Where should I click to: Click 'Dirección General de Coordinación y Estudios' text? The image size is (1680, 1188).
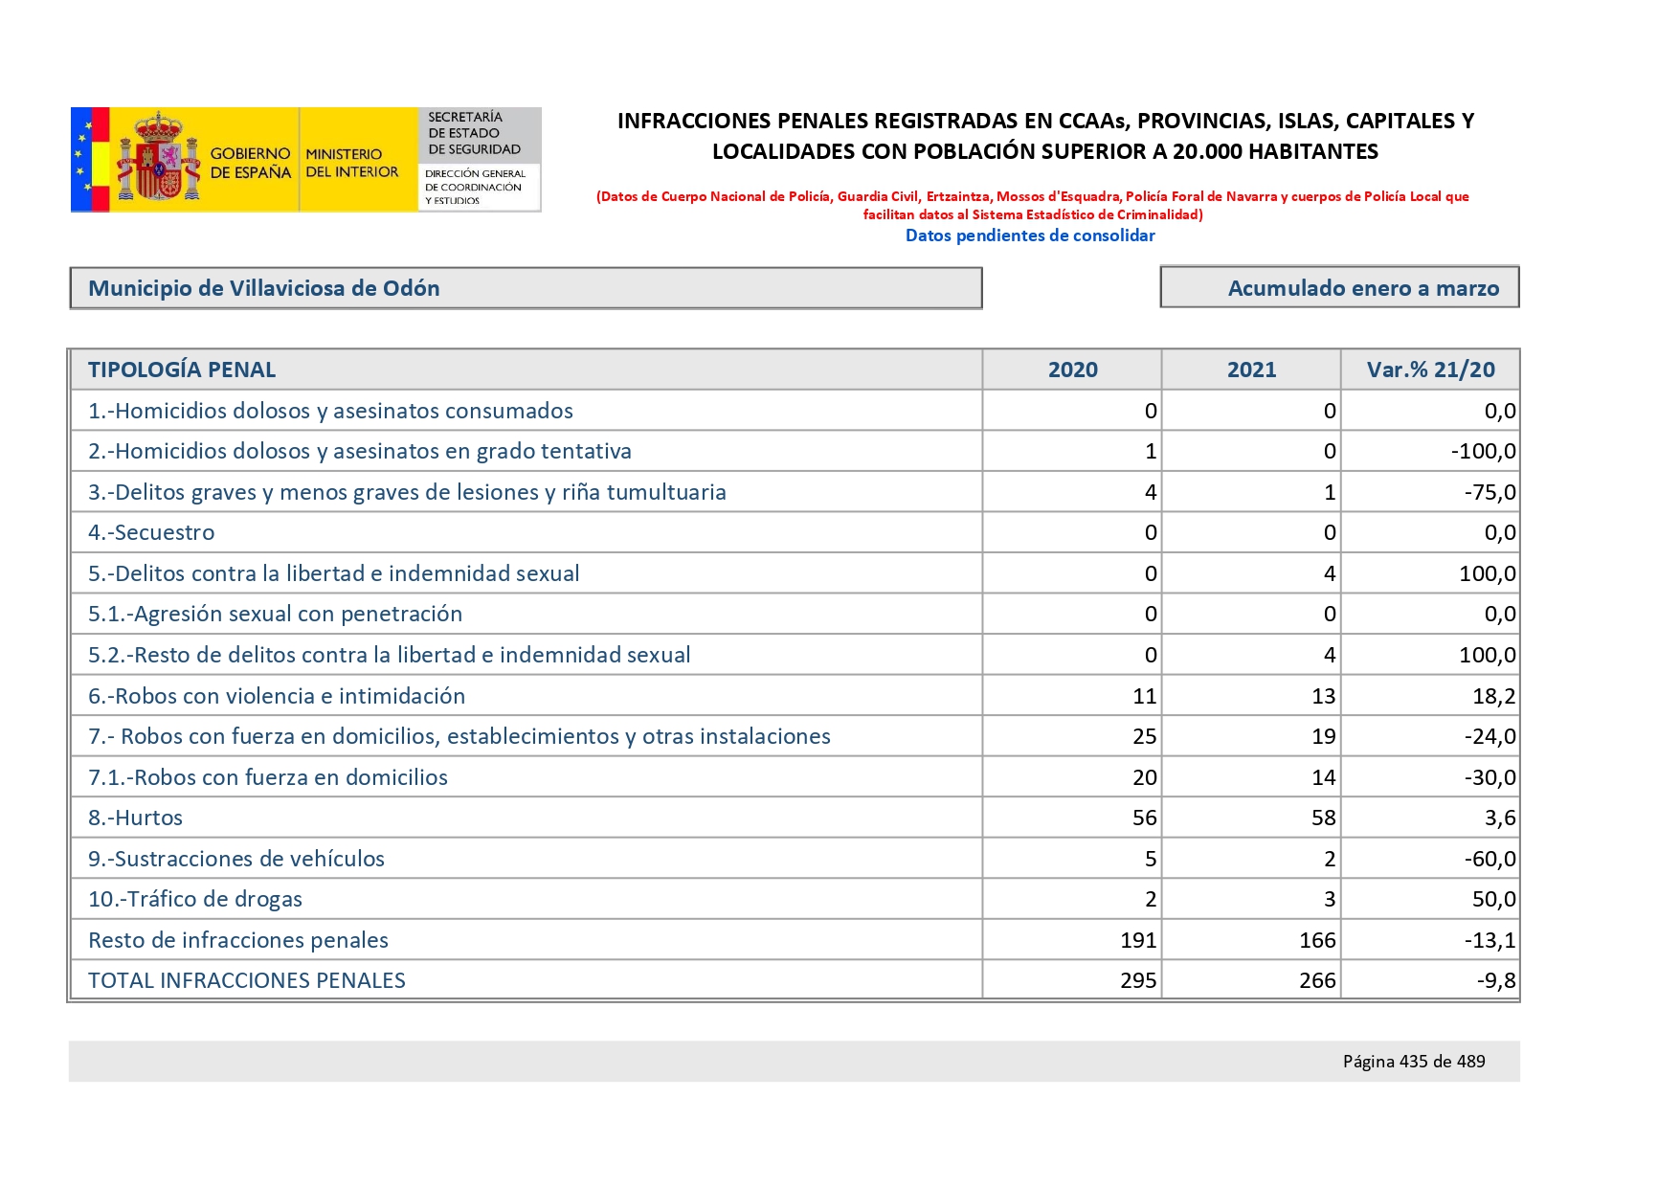[x=475, y=187]
